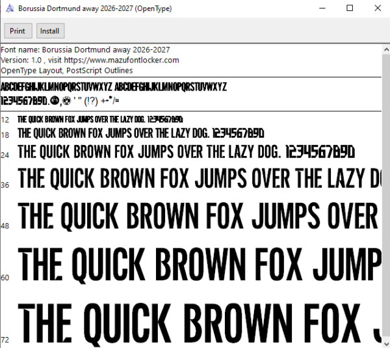Click the Print button
Viewport: 390px width, 348px height.
pos(18,31)
